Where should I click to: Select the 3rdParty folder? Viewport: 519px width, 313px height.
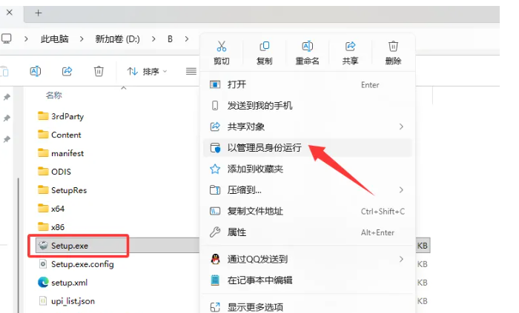pyautogui.click(x=65, y=116)
